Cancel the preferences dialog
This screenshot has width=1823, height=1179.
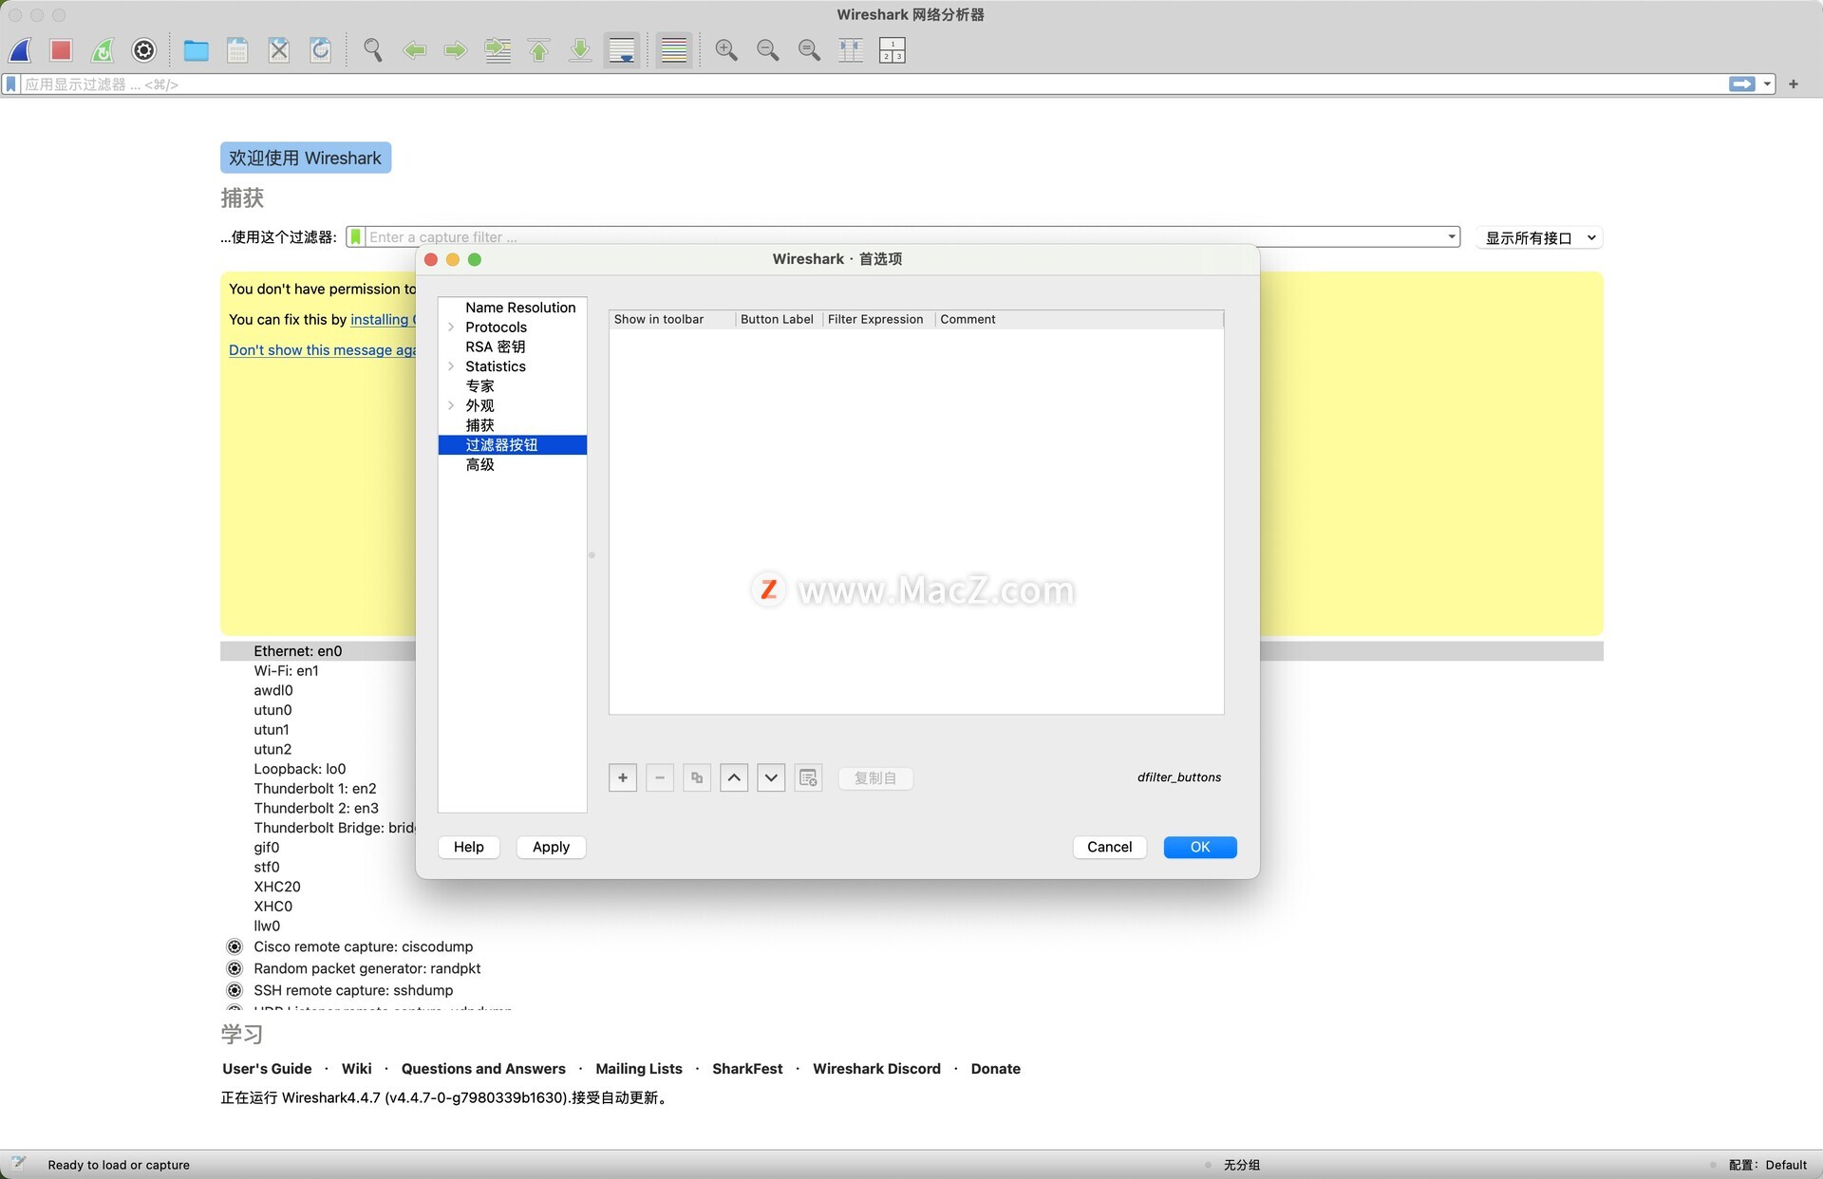[x=1109, y=847]
